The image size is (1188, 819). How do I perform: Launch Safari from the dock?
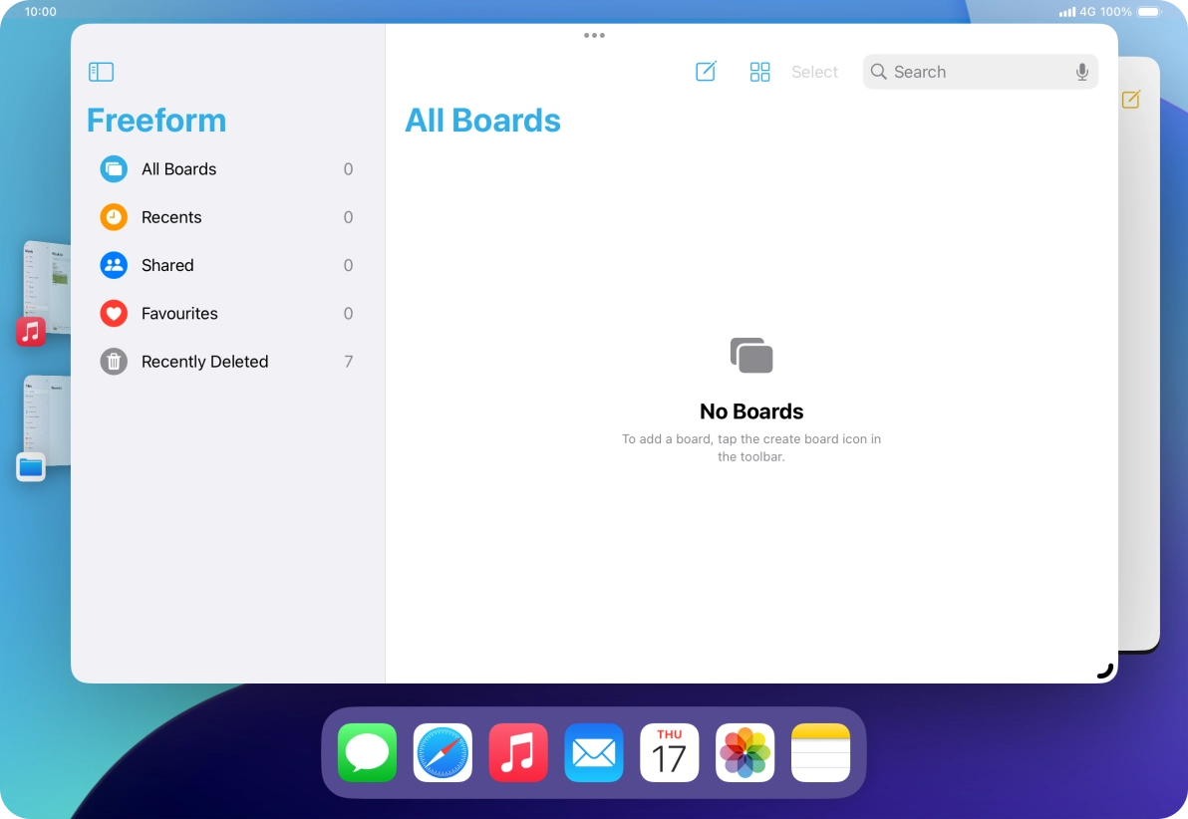(x=443, y=752)
